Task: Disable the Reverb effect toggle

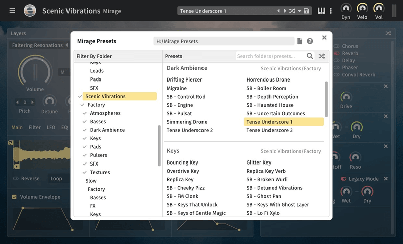Action: pos(337,53)
